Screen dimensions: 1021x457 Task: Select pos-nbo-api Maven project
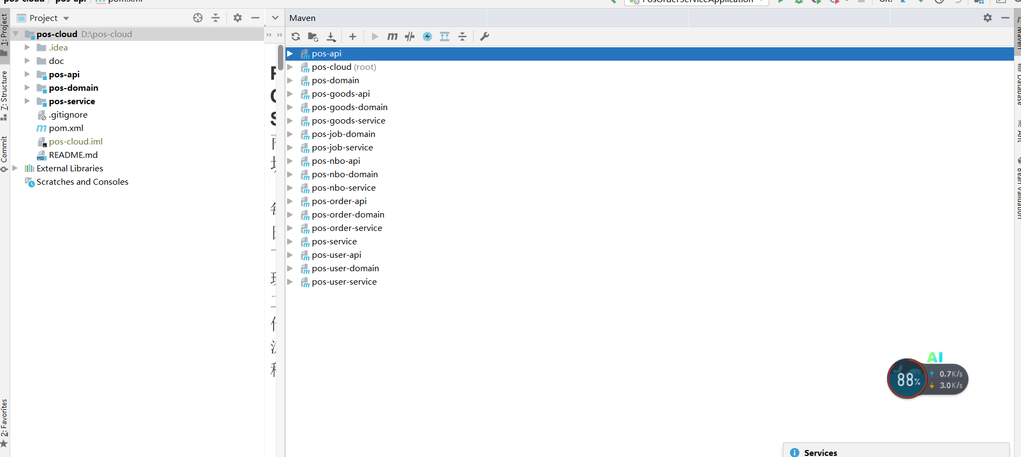336,161
